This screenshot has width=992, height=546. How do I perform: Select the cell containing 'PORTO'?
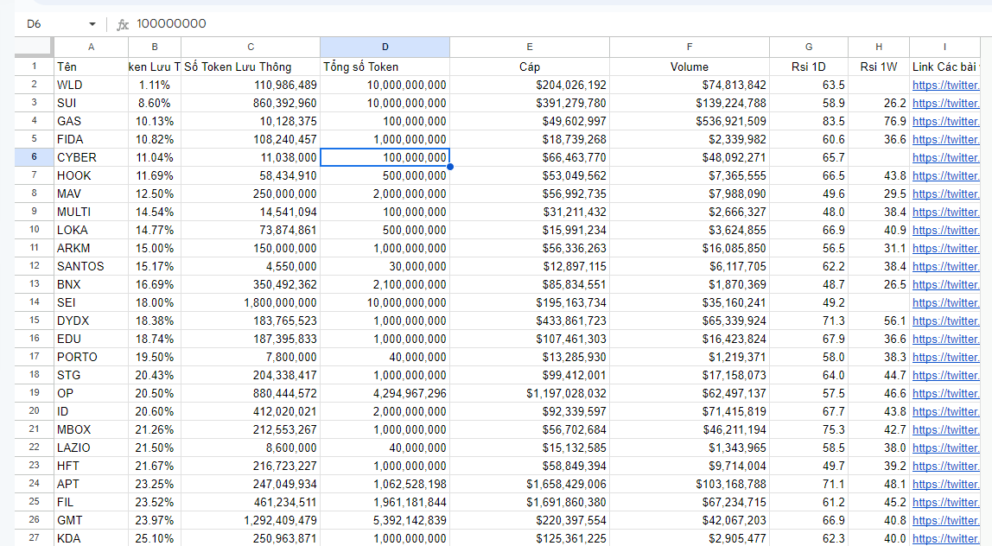(91, 358)
